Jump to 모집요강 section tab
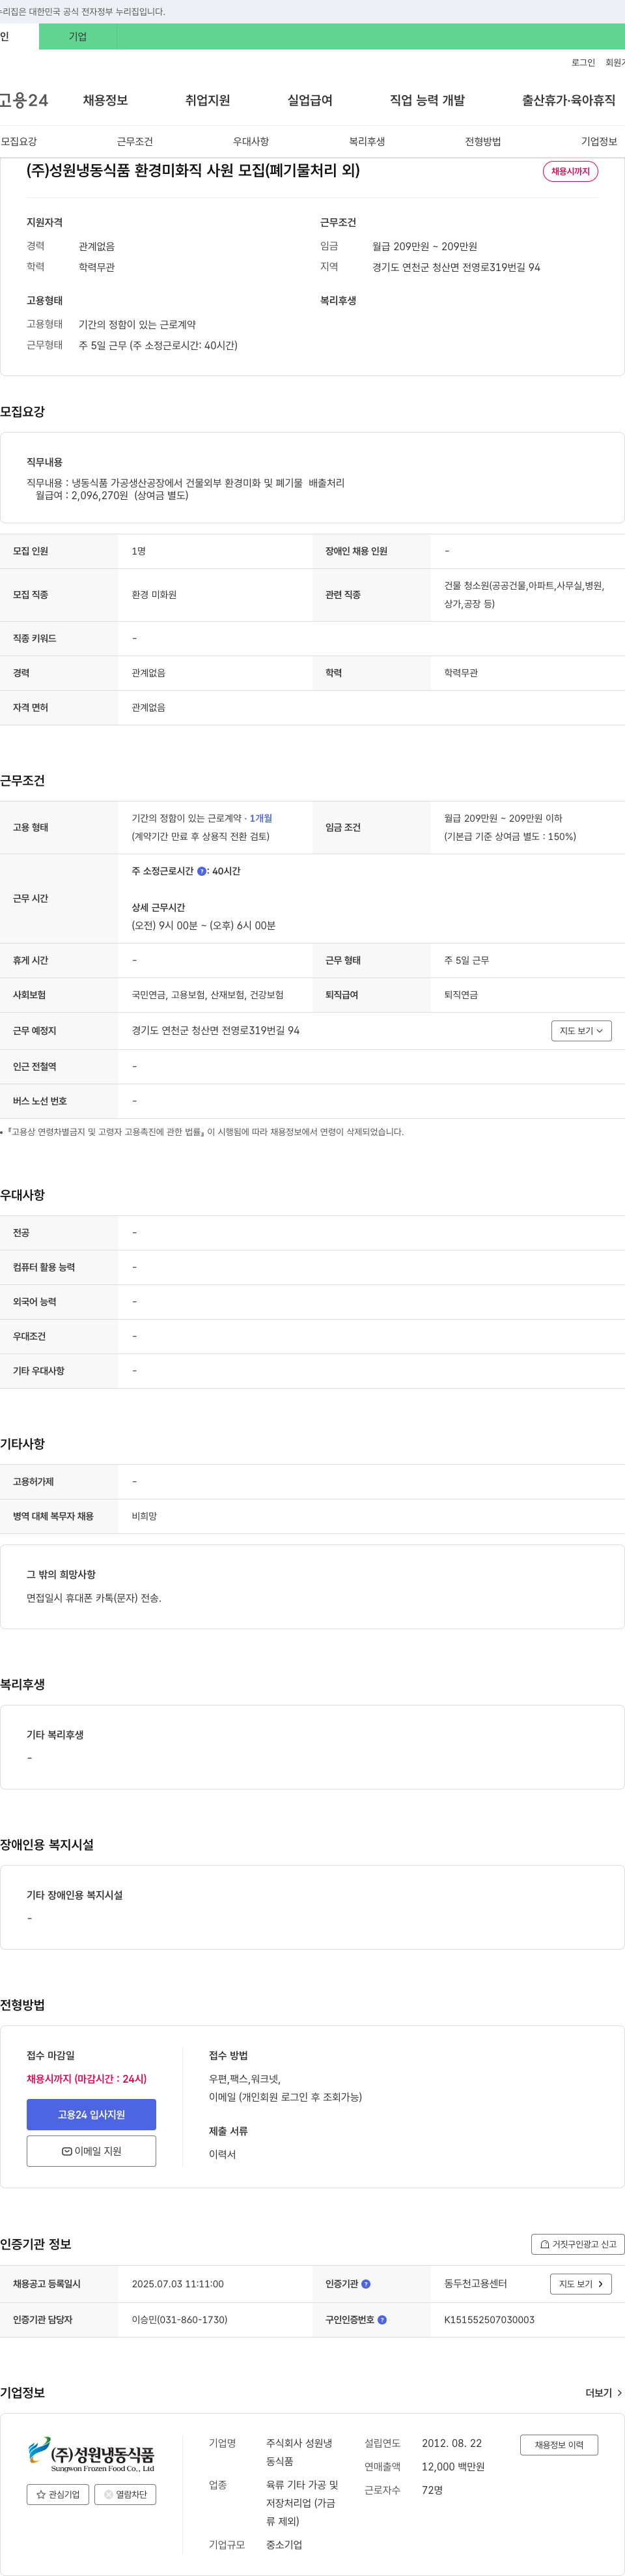Viewport: 625px width, 2576px height. pyautogui.click(x=19, y=142)
